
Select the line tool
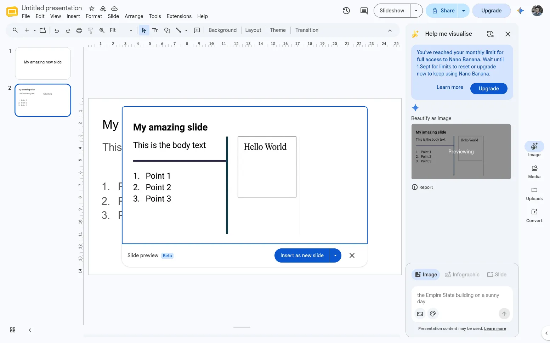point(178,30)
